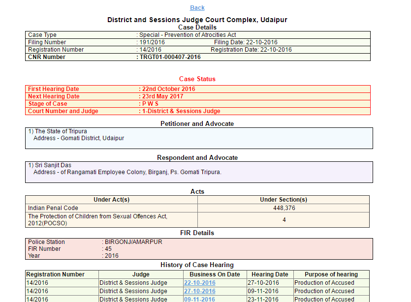Click Case Status heading
The image size is (411, 302).
coord(197,79)
